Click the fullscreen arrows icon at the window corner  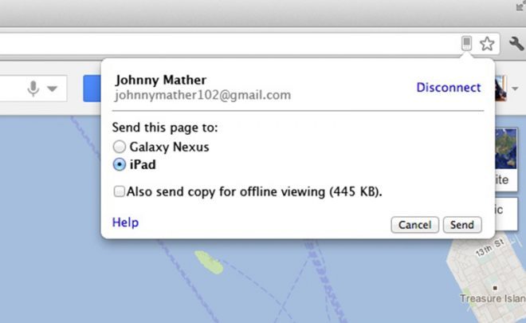tap(521, 5)
